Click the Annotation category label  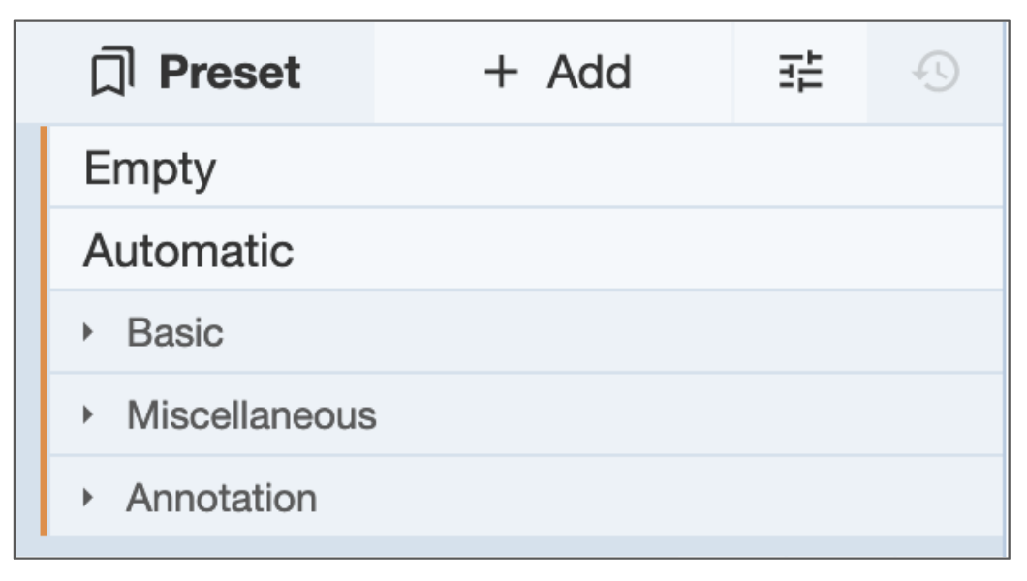222,498
